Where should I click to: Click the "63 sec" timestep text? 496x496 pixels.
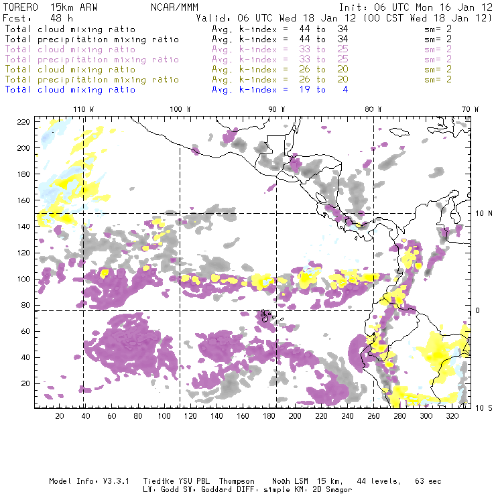428,481
